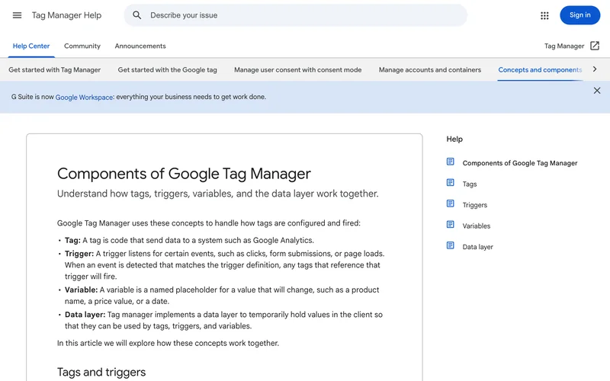The height and width of the screenshot is (381, 610).
Task: Open the Tag Manager product link
Action: [564, 46]
